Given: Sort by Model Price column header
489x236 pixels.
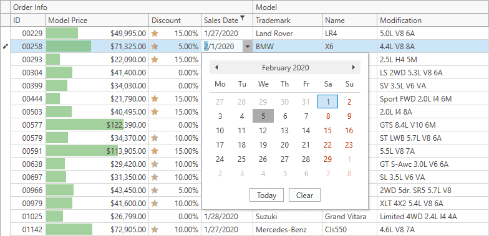Looking at the screenshot, I should click(97, 20).
